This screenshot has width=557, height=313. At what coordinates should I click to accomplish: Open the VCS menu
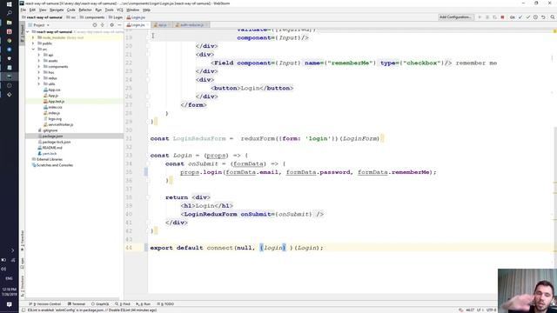tap(120, 10)
